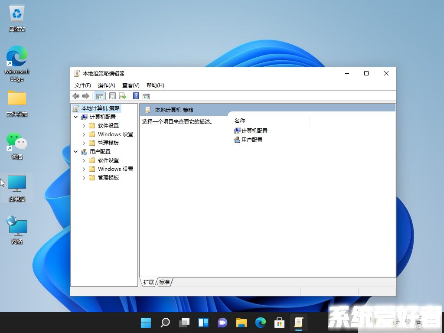Open File Explorer from the taskbar
Screen dimensions: 444x333
[241, 323]
